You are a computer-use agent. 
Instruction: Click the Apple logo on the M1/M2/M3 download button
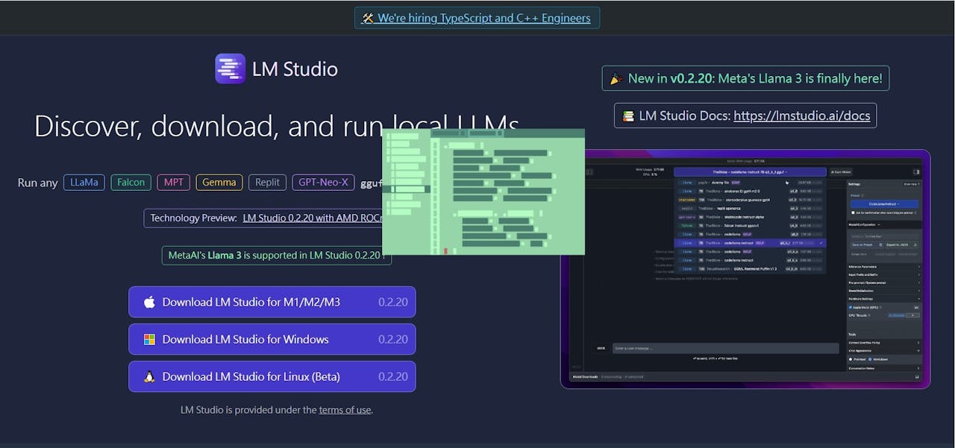pos(149,302)
